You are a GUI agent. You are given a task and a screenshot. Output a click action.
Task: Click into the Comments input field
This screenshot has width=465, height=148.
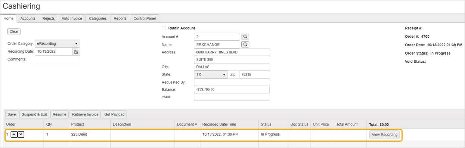[58, 59]
